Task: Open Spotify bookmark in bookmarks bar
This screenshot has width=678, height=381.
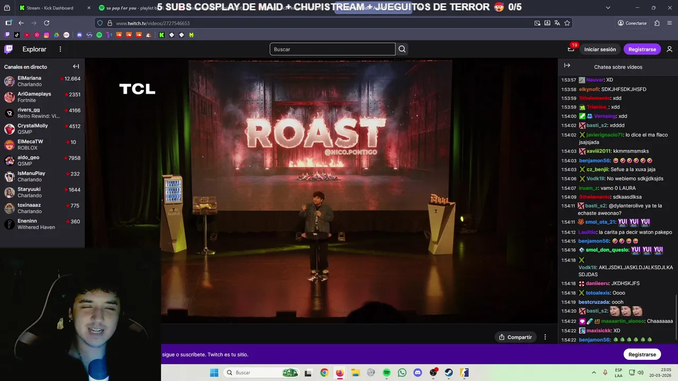Action: [x=99, y=35]
